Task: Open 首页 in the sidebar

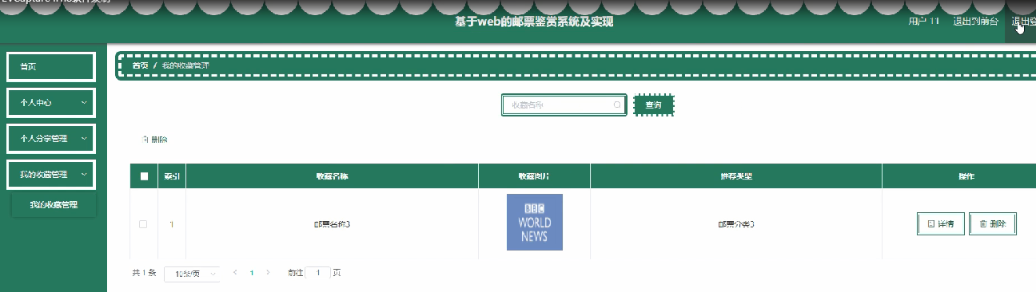Action: [51, 66]
